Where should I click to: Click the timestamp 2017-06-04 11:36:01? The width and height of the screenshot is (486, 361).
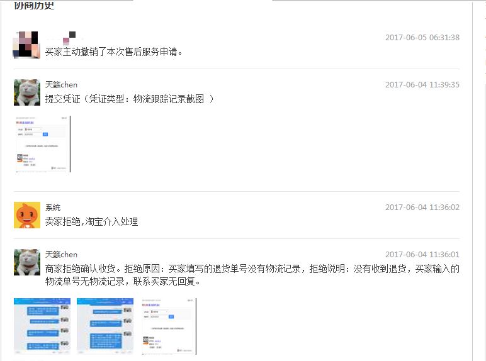point(422,255)
